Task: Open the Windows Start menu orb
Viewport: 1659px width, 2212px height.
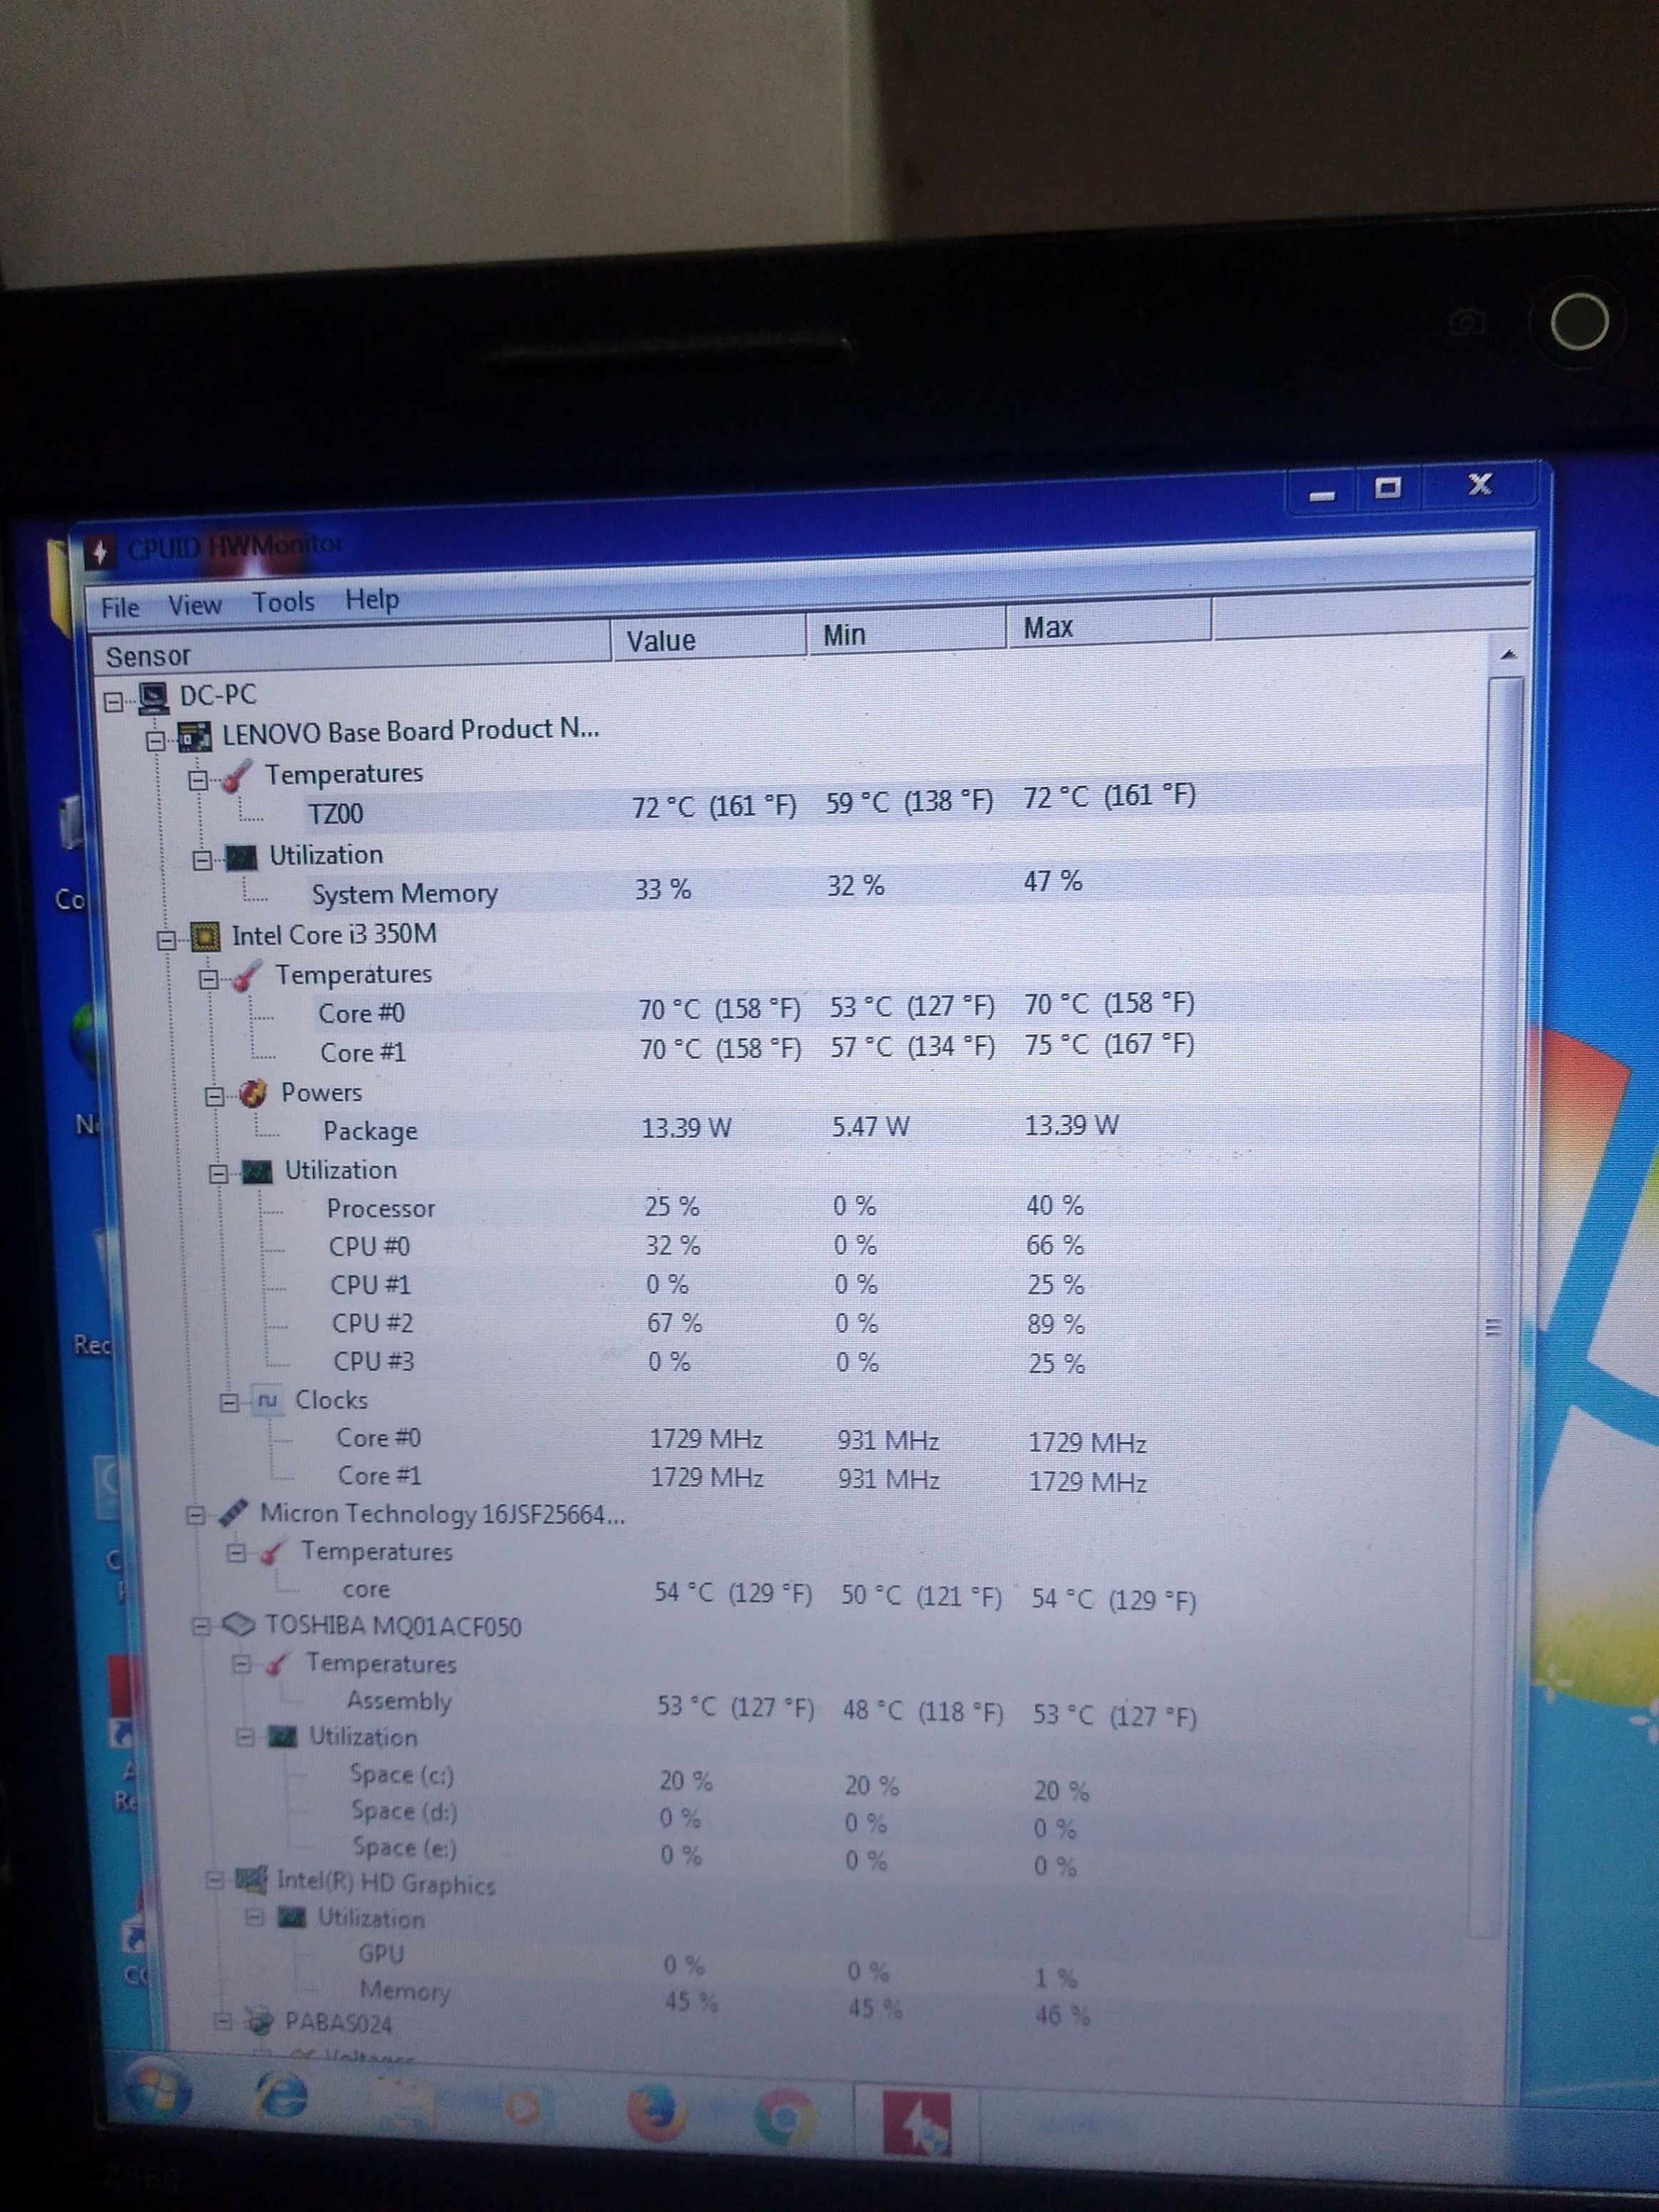Action: [157, 2091]
